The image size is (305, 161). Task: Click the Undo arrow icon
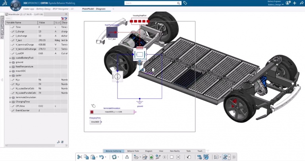(x=101, y=157)
